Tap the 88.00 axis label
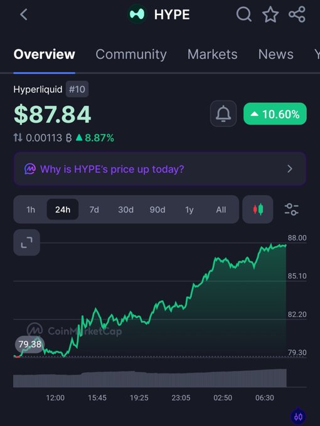 tap(297, 237)
